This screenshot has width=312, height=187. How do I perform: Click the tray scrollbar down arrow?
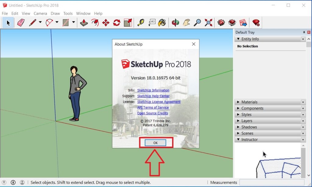coord(309,175)
